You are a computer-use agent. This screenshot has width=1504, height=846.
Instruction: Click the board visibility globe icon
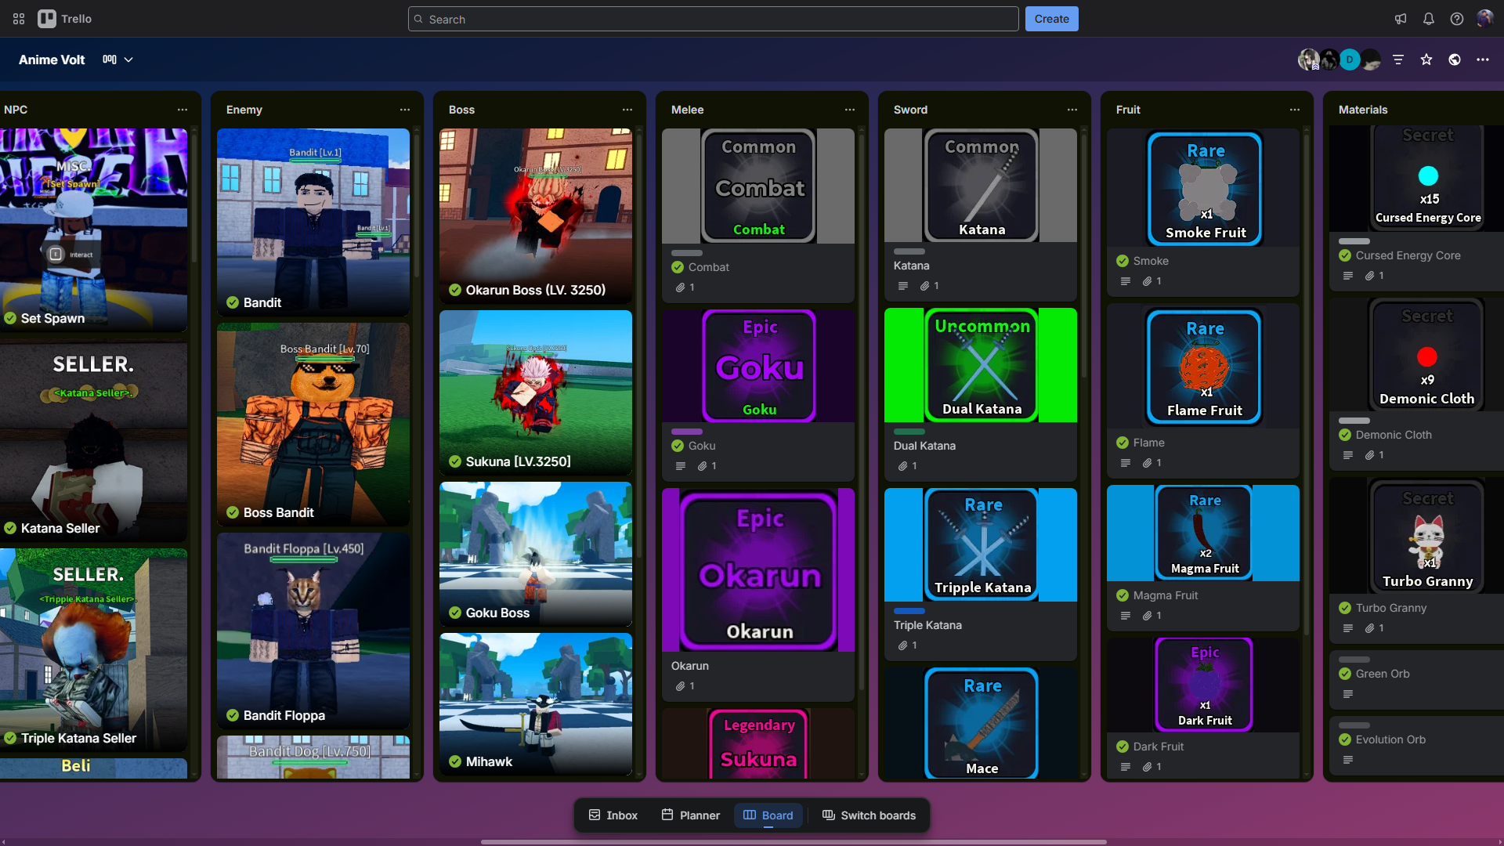[1455, 60]
